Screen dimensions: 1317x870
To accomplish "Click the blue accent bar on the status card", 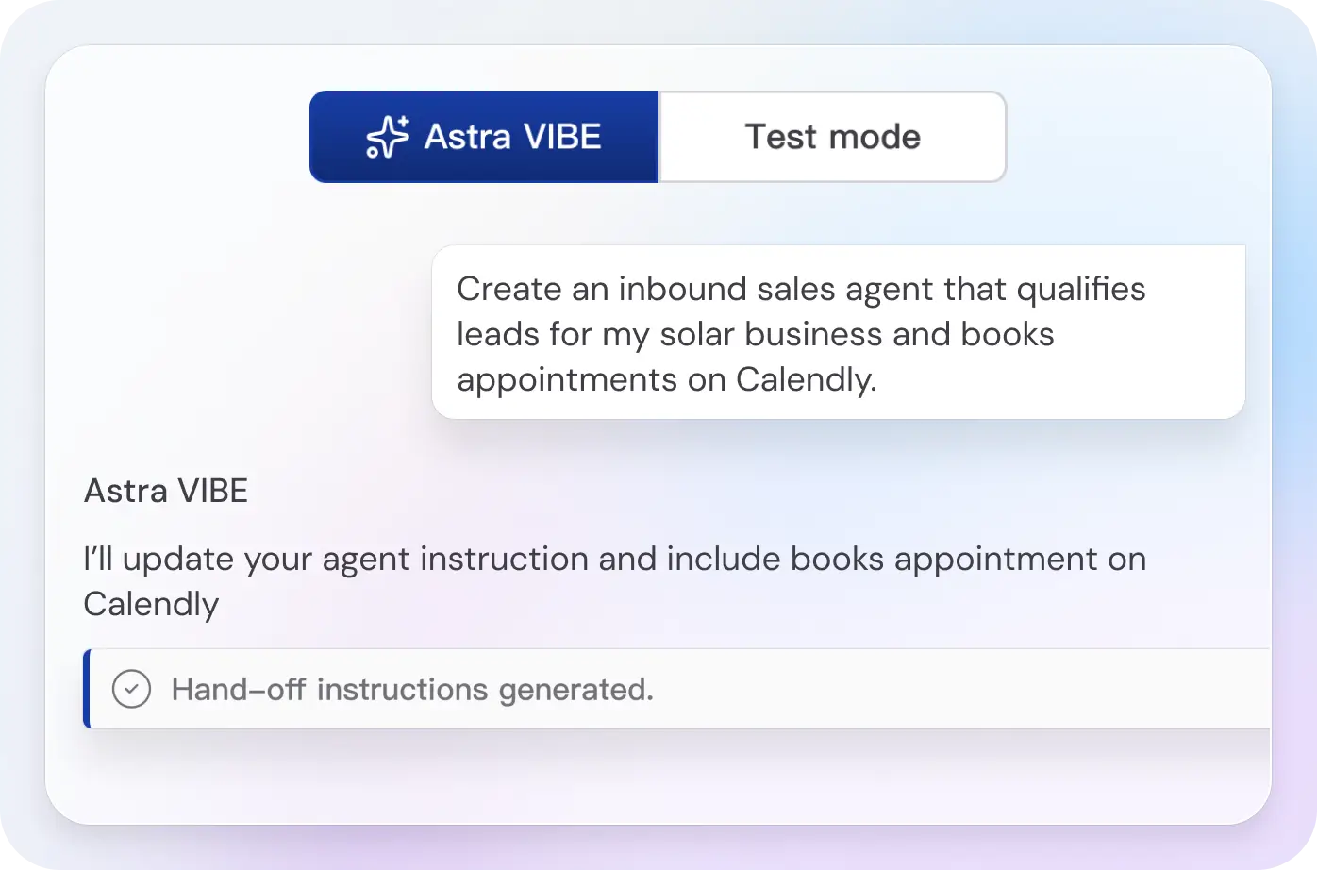I will point(88,690).
